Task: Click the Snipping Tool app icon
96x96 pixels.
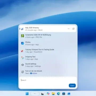Action: pyautogui.click(x=22, y=58)
